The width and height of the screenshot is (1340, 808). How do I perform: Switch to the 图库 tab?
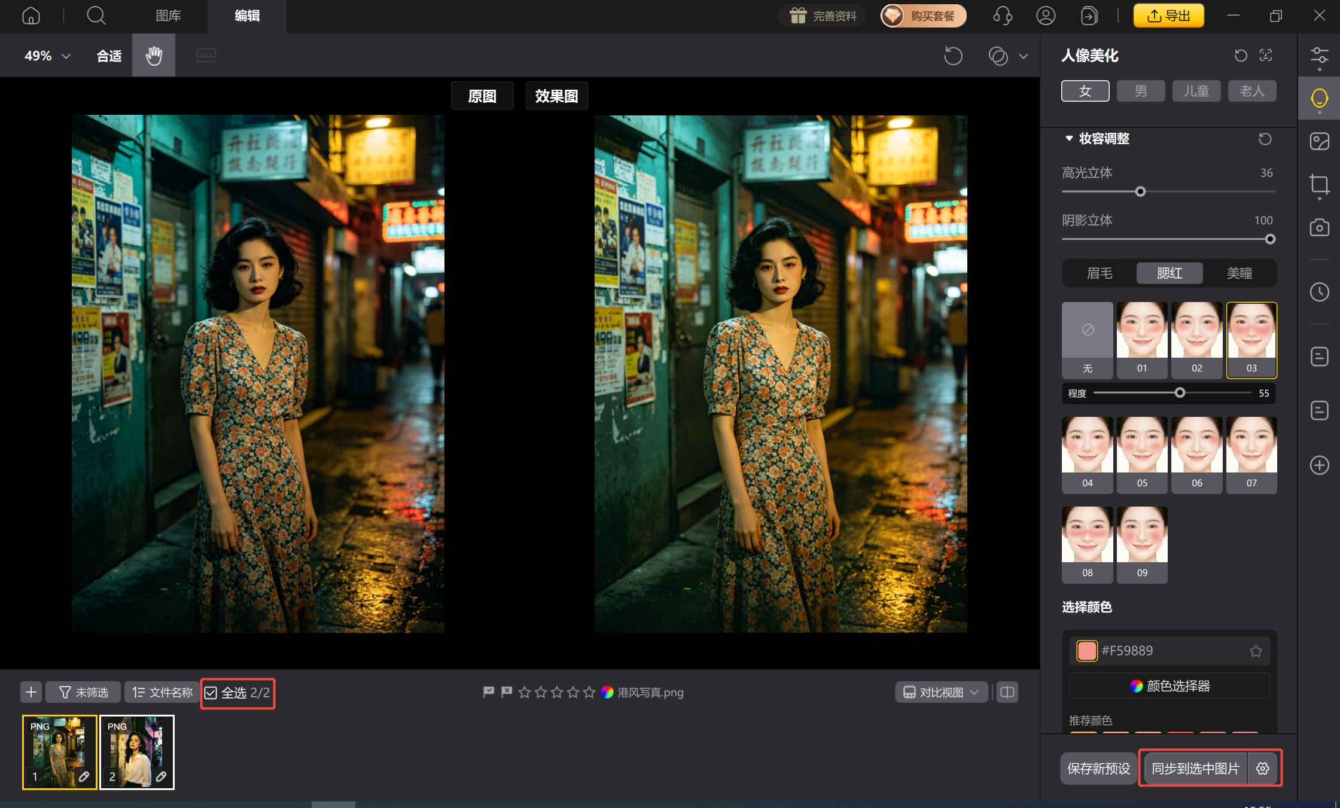pos(168,16)
